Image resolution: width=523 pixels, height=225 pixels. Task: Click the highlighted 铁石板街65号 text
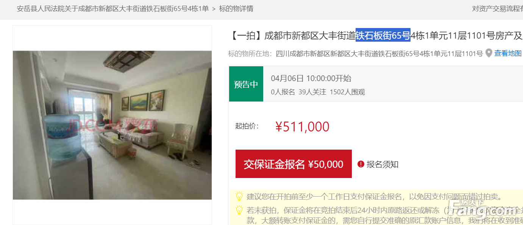click(x=383, y=36)
